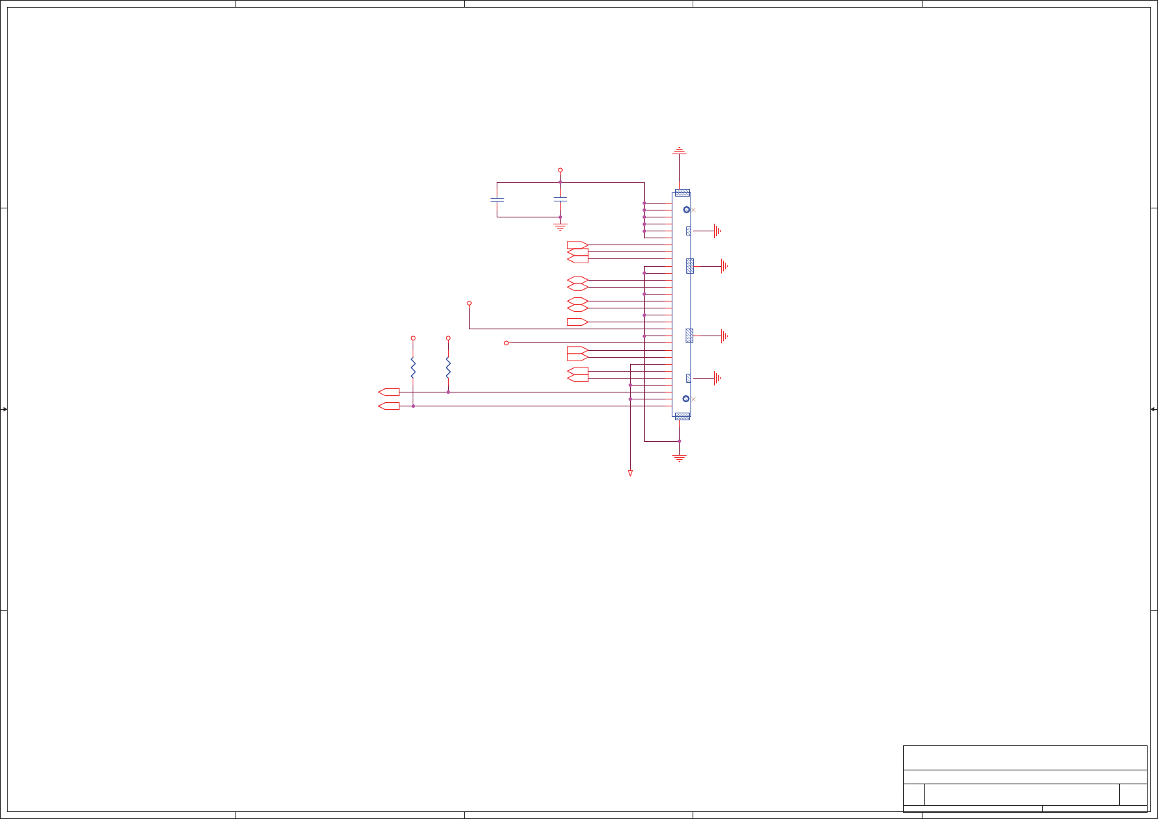1158x819 pixels.
Task: Select the hatched pad atop the connector
Action: point(682,192)
